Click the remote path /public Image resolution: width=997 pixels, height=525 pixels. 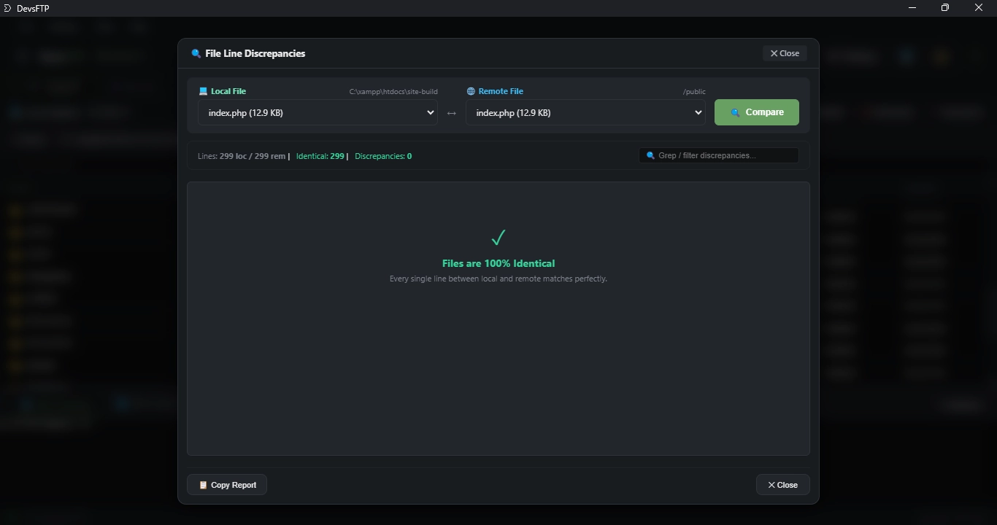(x=694, y=92)
